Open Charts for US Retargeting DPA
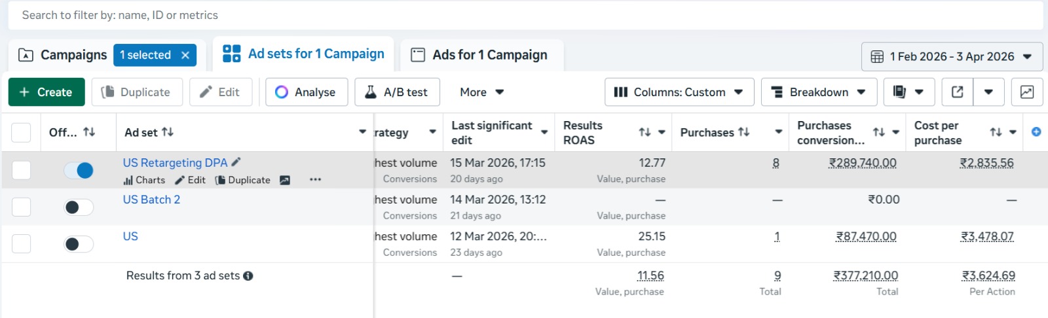The height and width of the screenshot is (318, 1048). (144, 180)
